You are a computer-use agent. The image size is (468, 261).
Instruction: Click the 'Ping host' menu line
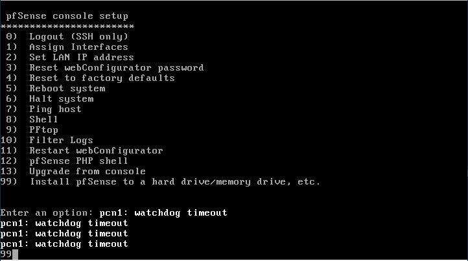click(44, 109)
